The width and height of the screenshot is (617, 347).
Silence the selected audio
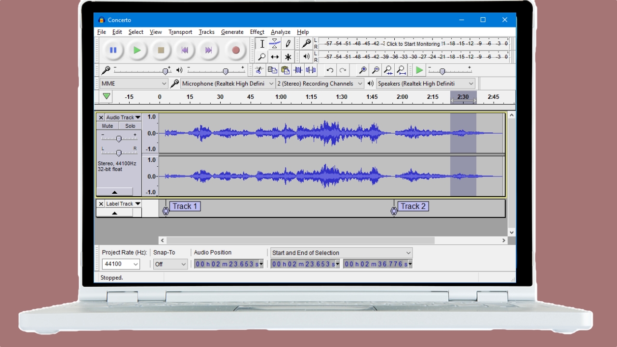pos(310,70)
